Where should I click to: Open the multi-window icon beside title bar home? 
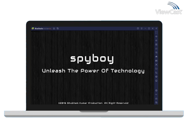[58, 28]
